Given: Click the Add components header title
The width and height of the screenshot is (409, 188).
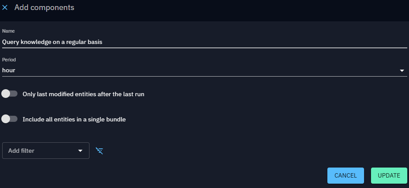Looking at the screenshot, I should [x=44, y=8].
